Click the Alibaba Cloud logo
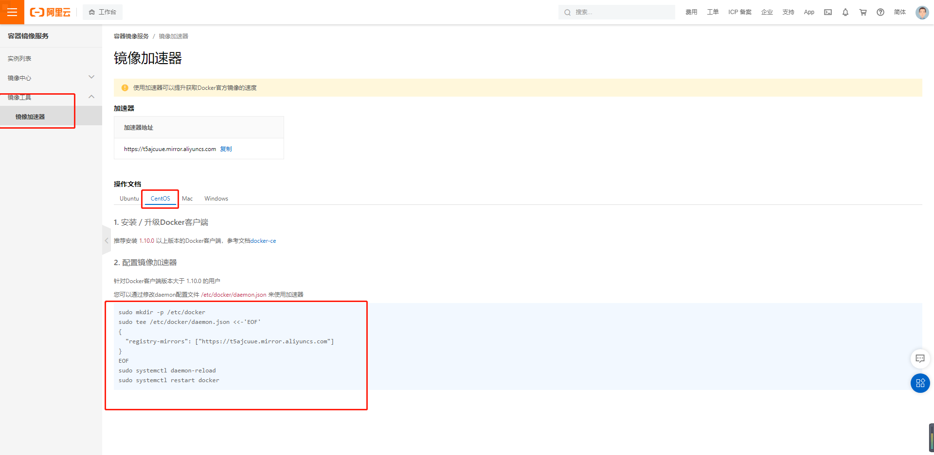 tap(50, 12)
